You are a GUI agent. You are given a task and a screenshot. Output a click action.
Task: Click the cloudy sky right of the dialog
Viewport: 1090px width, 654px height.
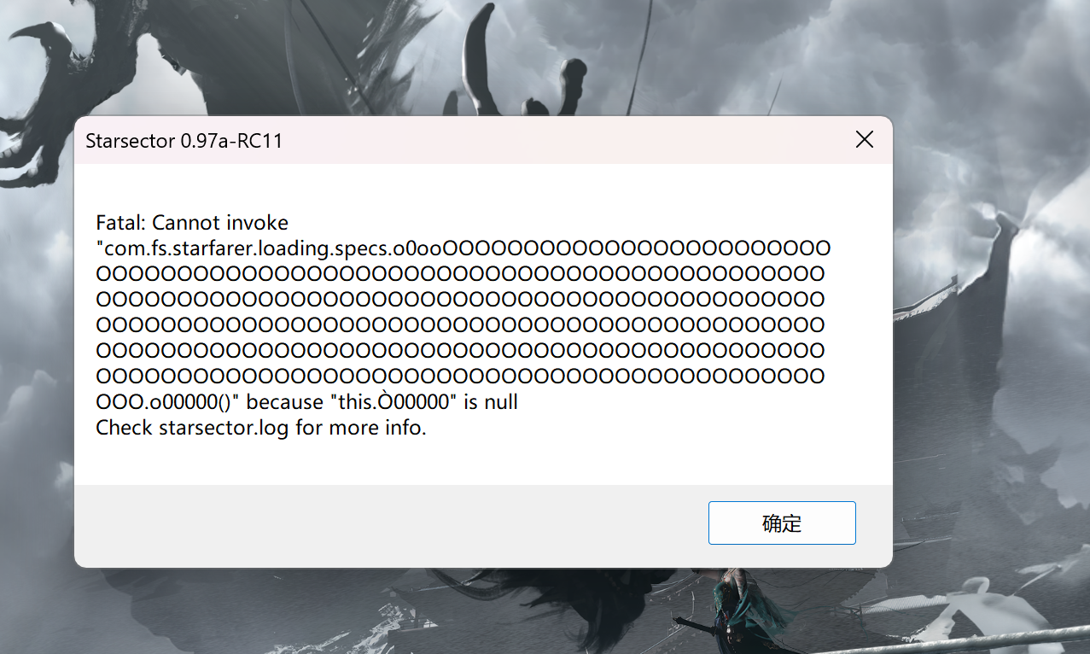(x=990, y=102)
